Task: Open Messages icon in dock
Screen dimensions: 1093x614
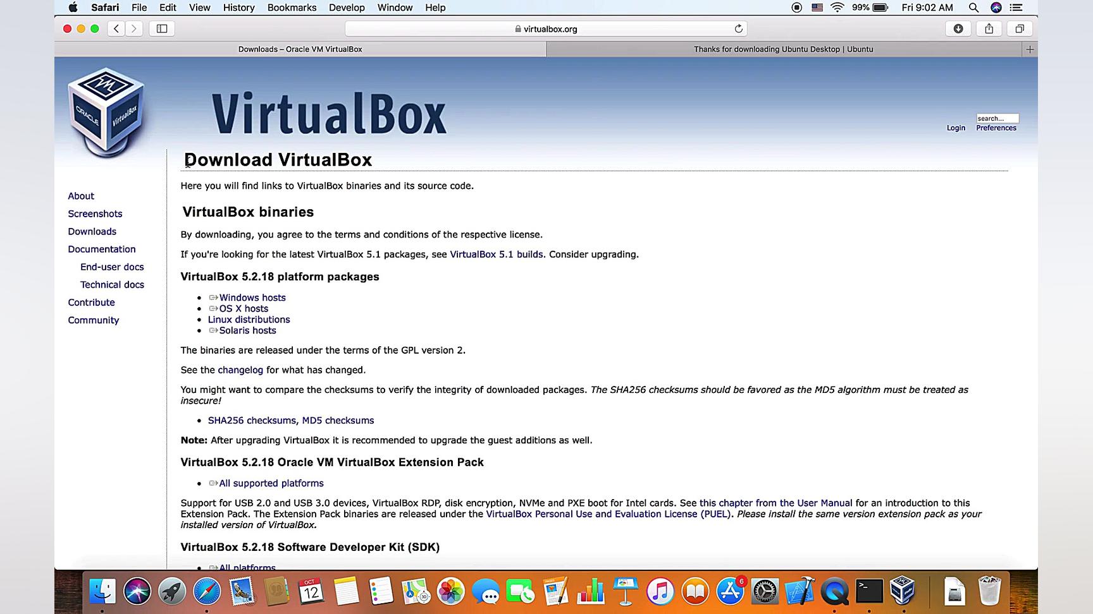Action: pos(486,592)
